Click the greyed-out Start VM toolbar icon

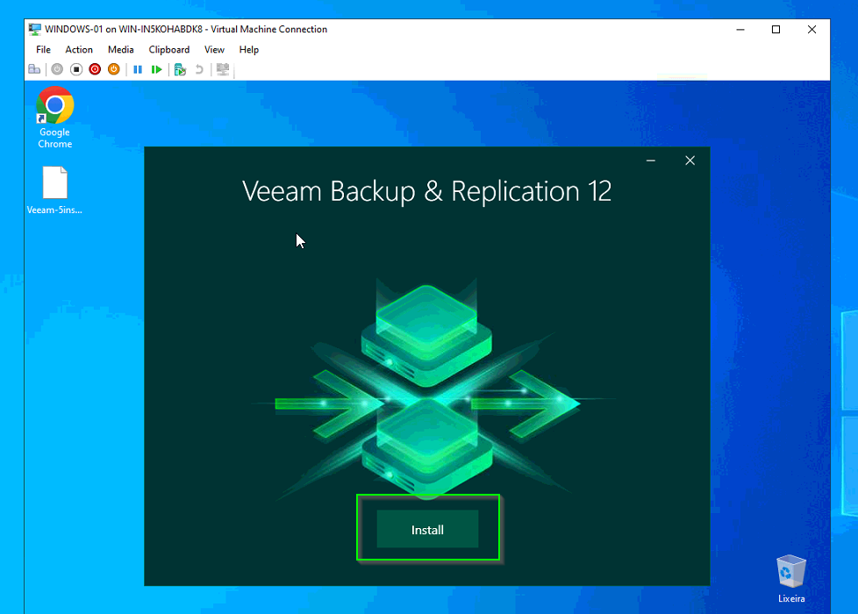(57, 69)
